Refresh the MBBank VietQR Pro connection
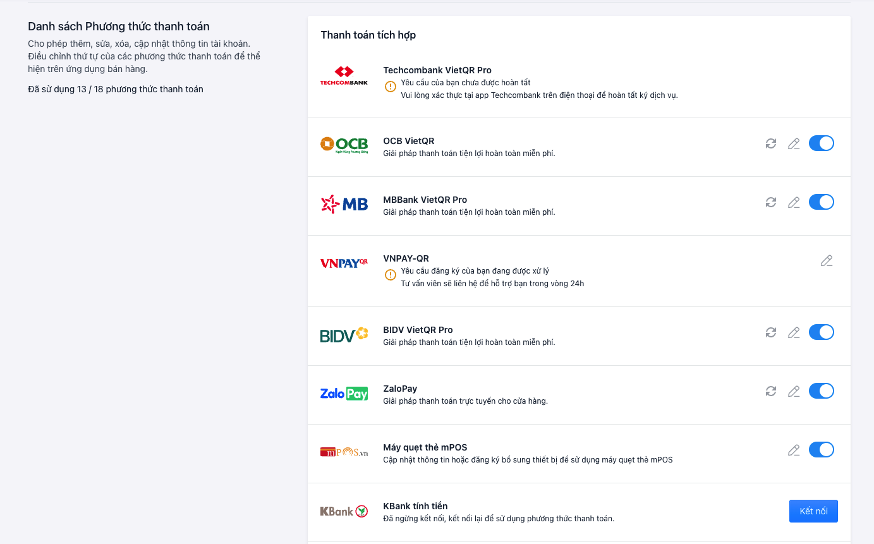Viewport: 874px width, 544px height. (771, 202)
